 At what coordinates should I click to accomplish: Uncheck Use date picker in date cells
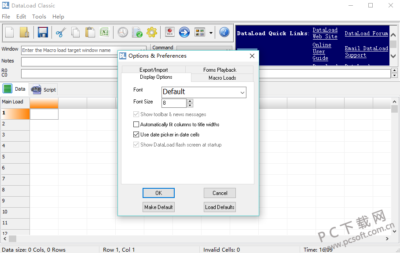[136, 135]
